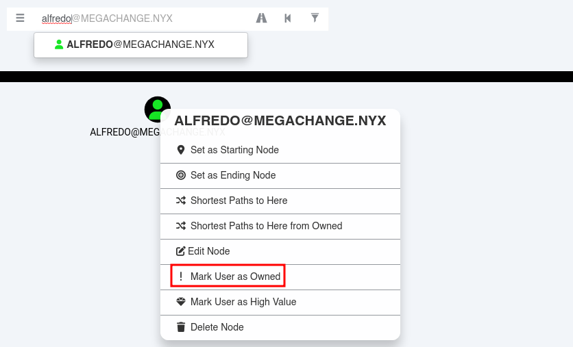This screenshot has width=573, height=347.
Task: Click the exclamation icon beside Mark User as Owned
Action: click(x=181, y=277)
